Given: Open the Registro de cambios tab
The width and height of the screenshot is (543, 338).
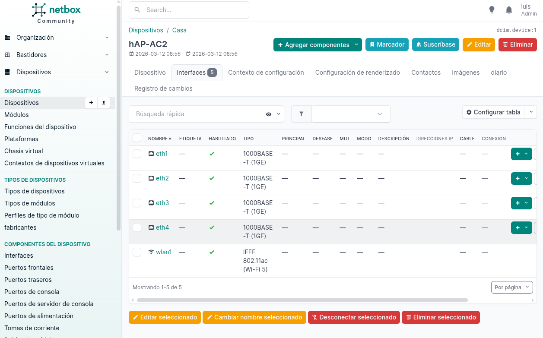Looking at the screenshot, I should pos(163,88).
